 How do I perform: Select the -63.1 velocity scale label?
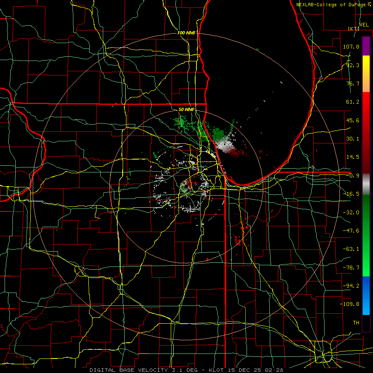[351, 249]
